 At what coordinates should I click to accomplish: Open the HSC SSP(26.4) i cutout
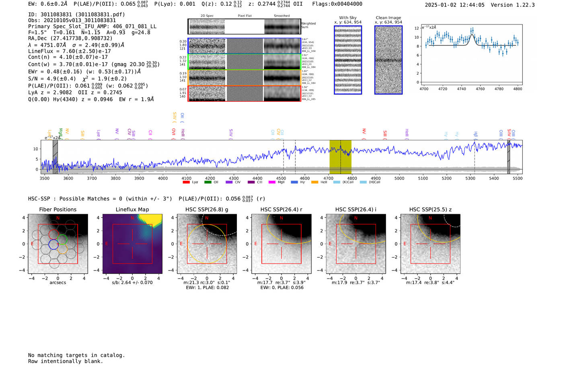356,244
